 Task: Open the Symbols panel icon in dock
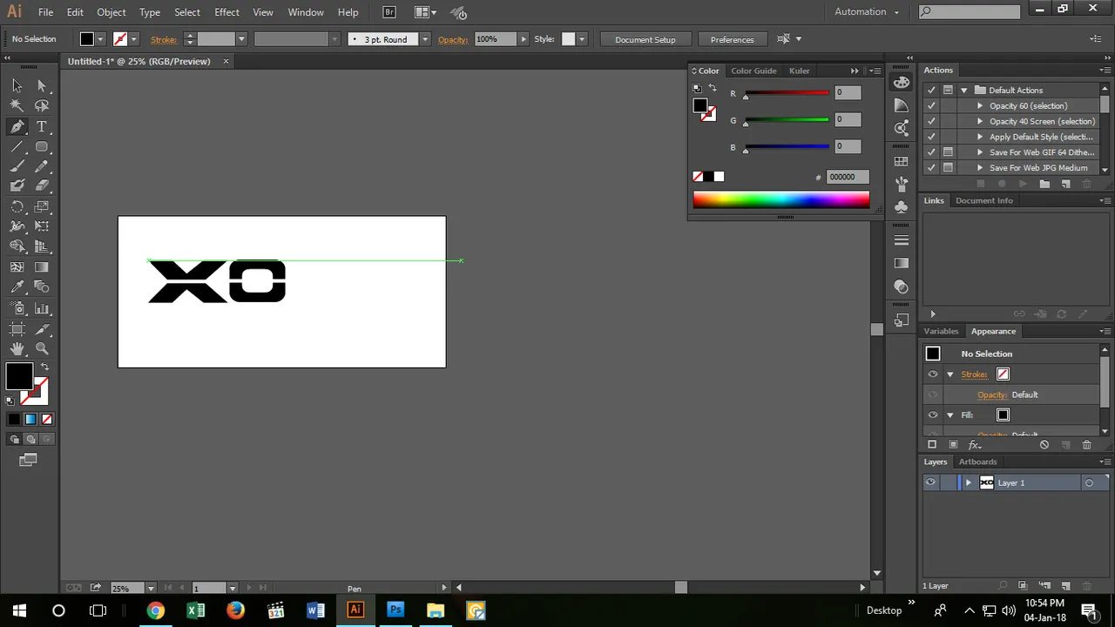pos(902,206)
